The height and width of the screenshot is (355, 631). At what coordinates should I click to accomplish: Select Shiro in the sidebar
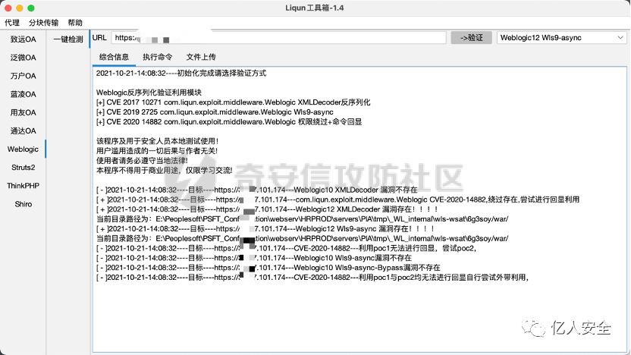click(x=23, y=204)
